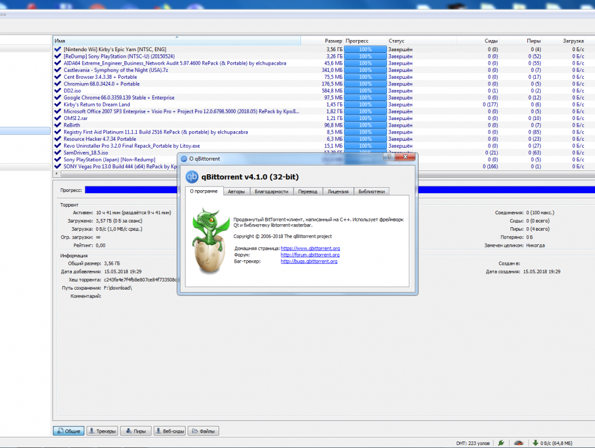Select the Resource Hacker 4.7.34 Portable name

click(x=100, y=139)
